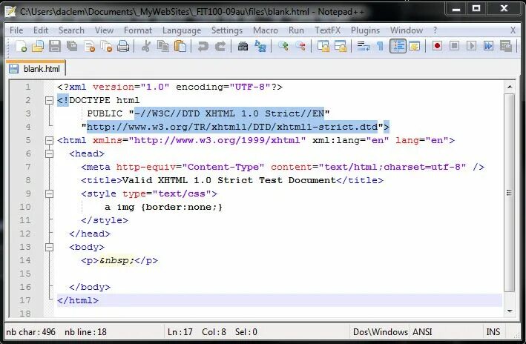Select the blank.html document tab

click(36, 69)
